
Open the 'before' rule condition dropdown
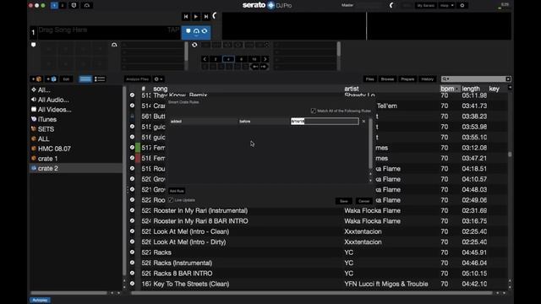click(264, 122)
